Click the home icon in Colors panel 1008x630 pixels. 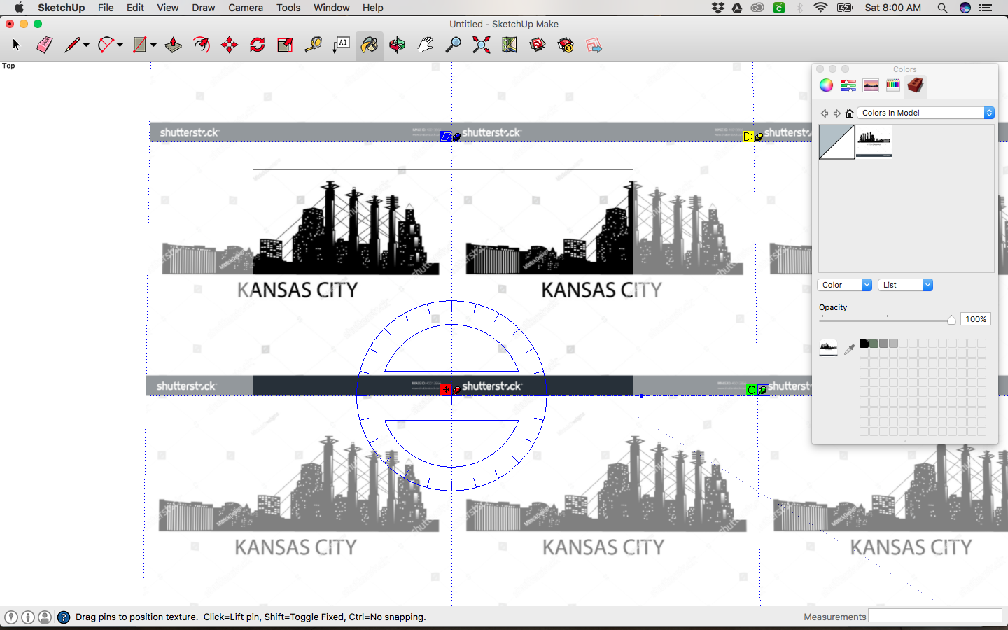(850, 113)
